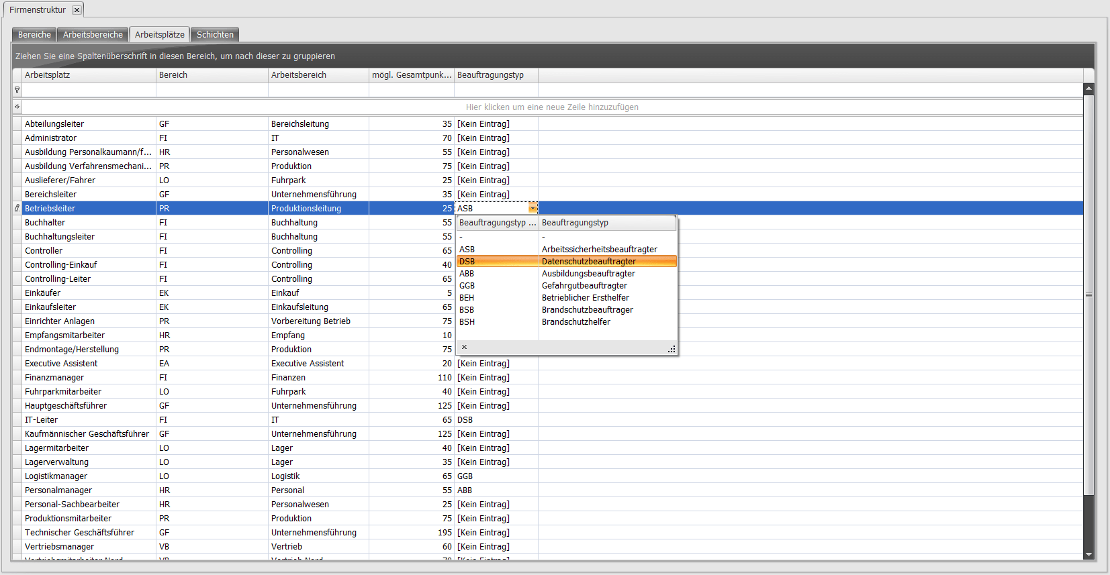
Task: Click the new-row asterisk indicator icon
Action: tap(17, 107)
